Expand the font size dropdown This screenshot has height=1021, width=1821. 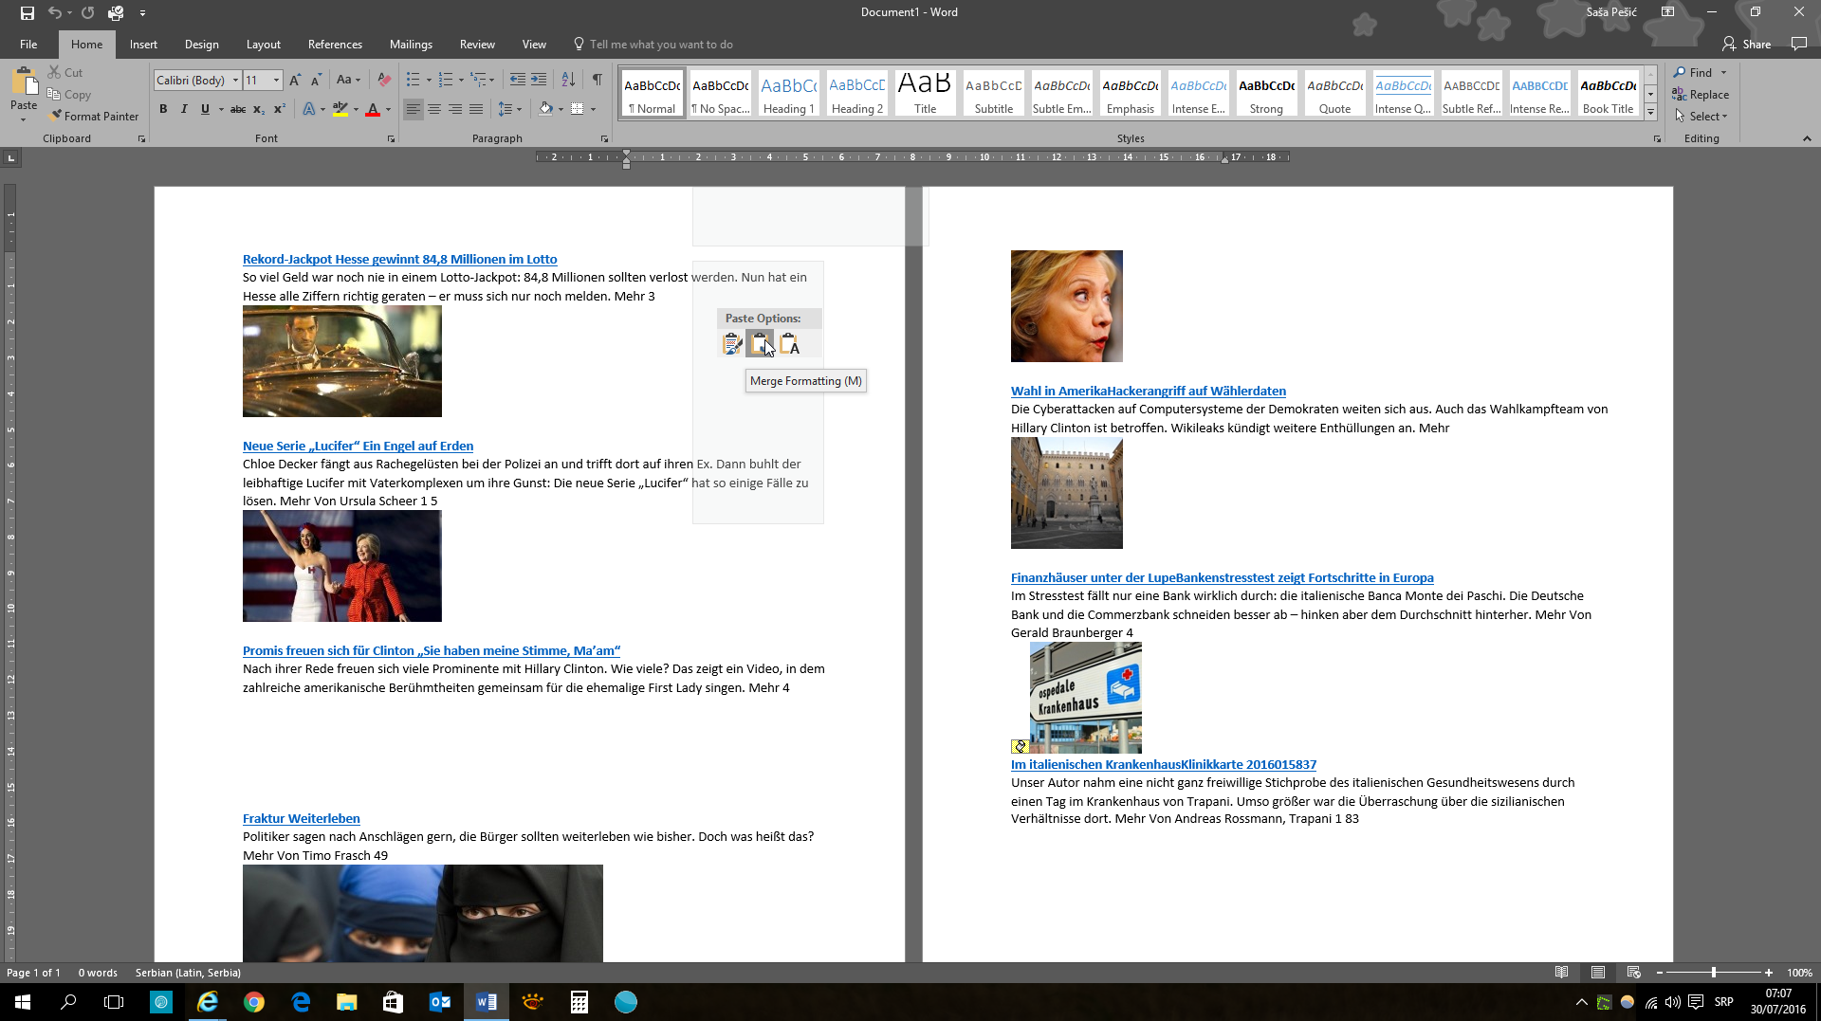(x=276, y=81)
